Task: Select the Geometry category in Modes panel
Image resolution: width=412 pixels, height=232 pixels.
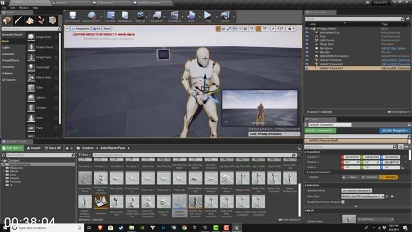Action: (x=8, y=67)
